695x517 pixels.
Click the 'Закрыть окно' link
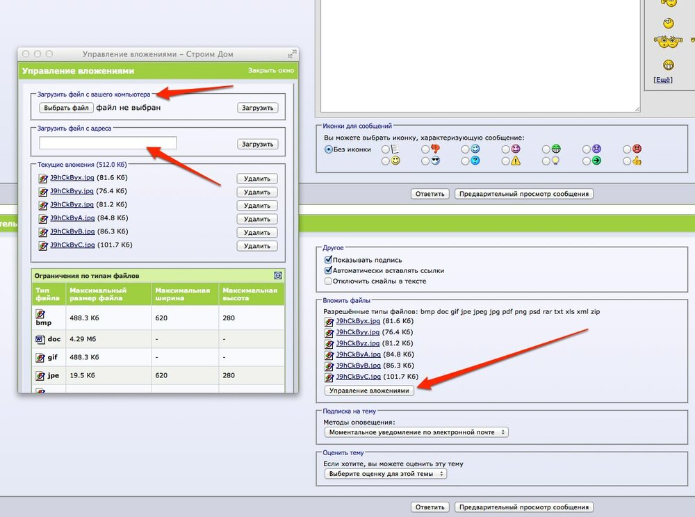pyautogui.click(x=271, y=70)
